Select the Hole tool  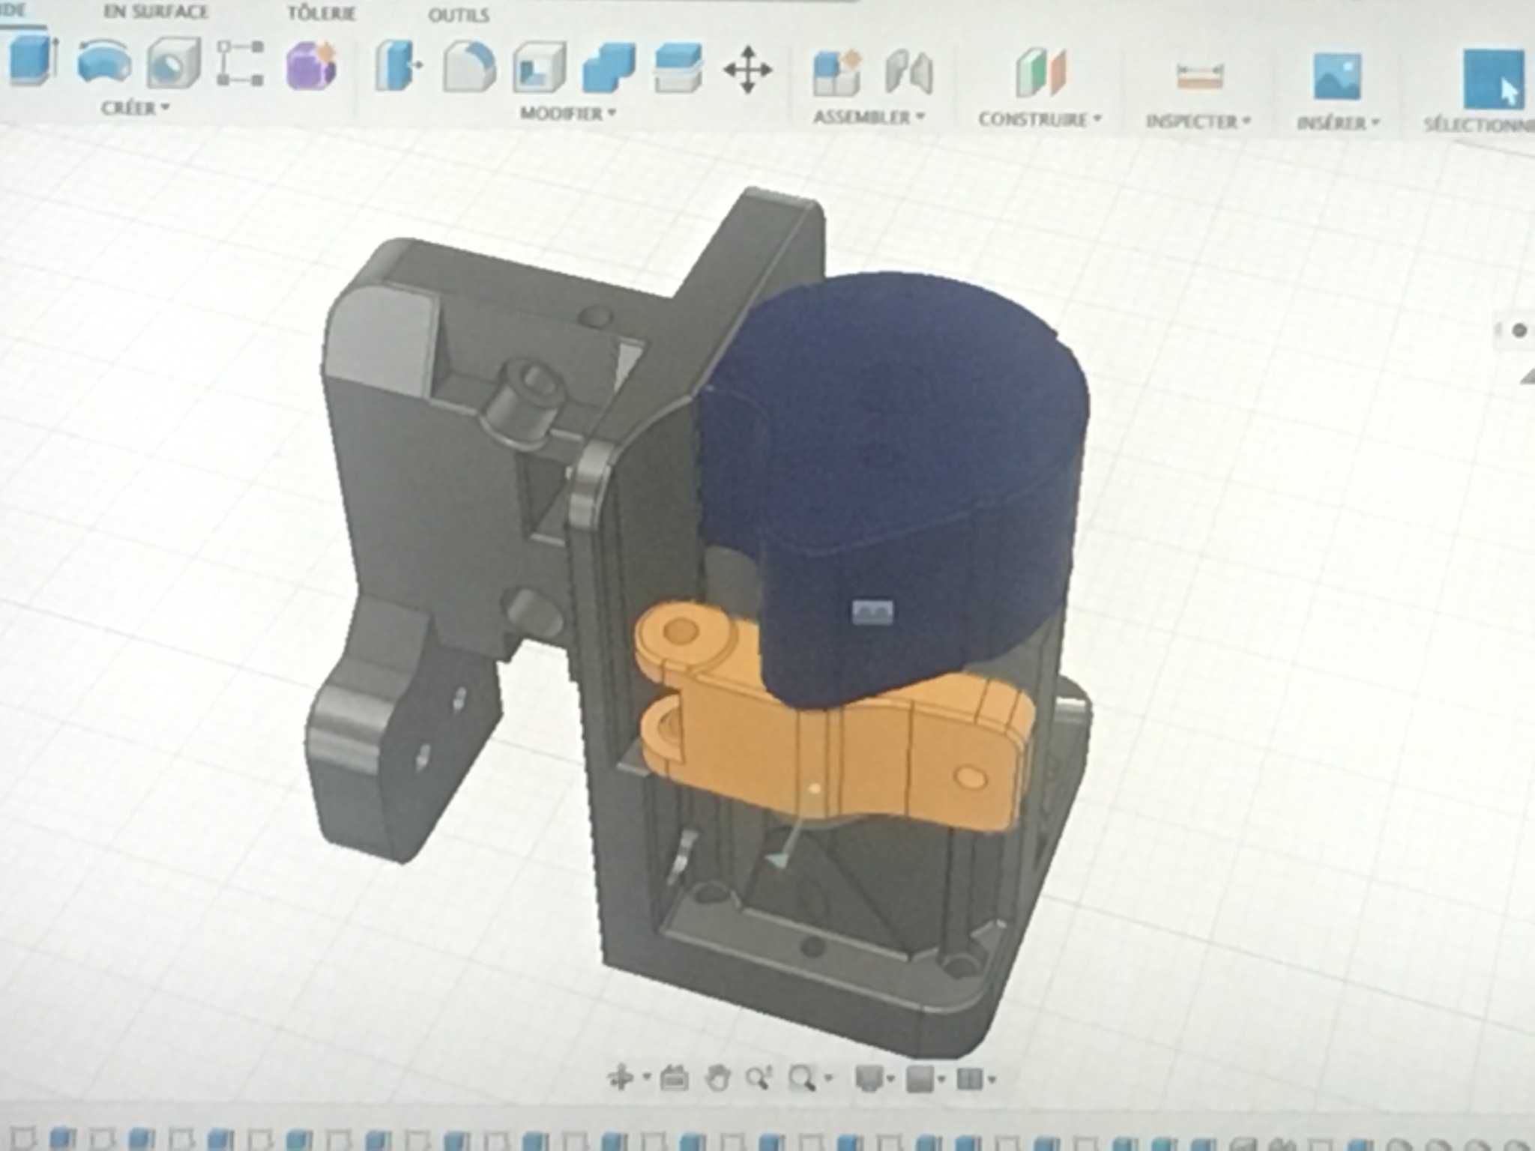pos(173,64)
